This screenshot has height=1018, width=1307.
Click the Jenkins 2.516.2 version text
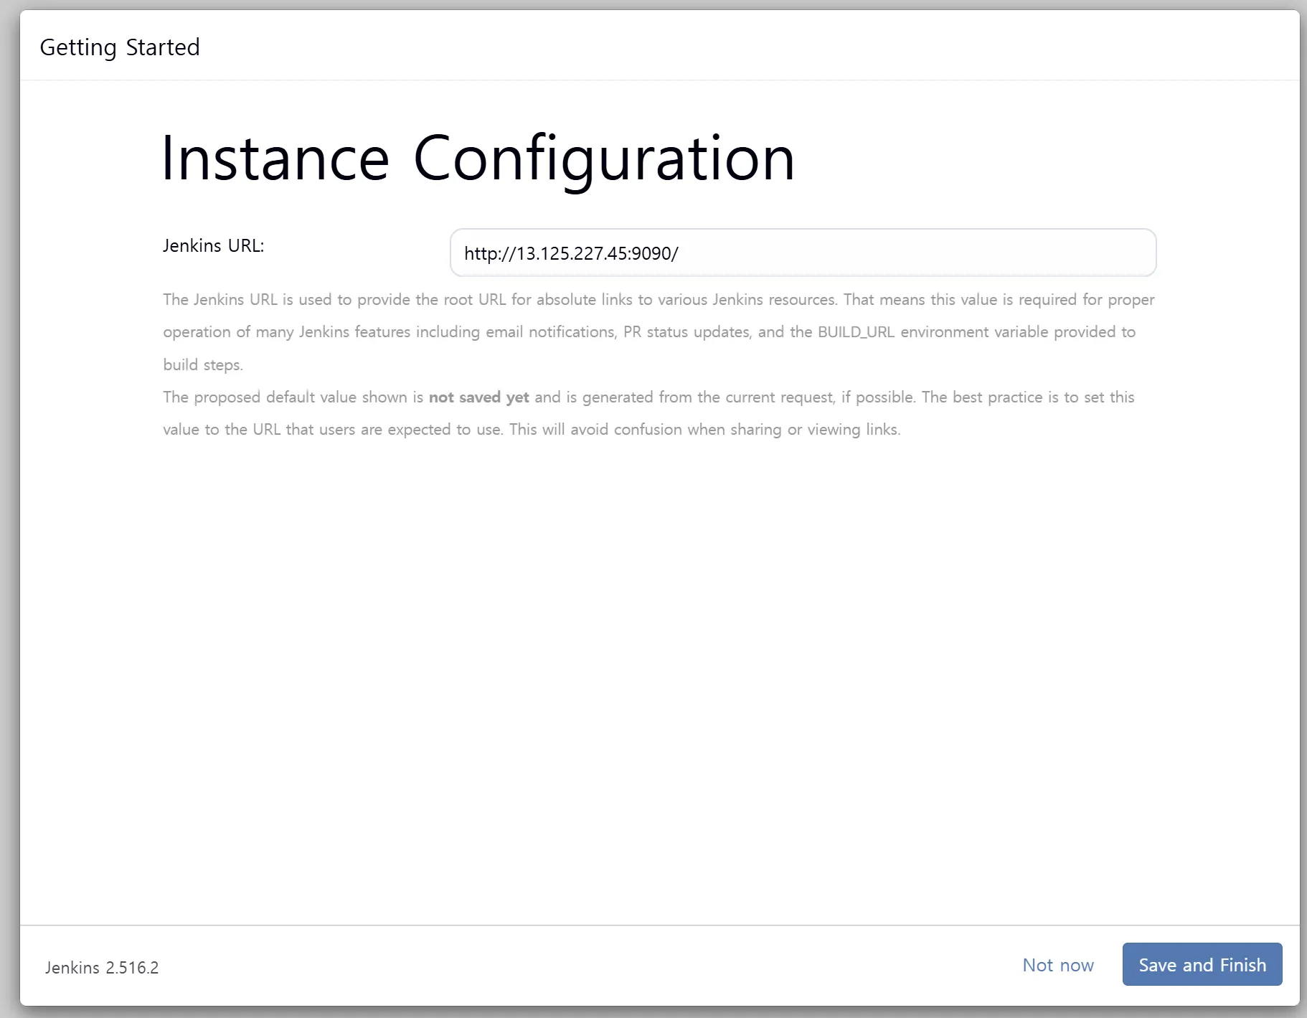(102, 968)
